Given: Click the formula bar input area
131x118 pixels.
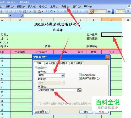Looking at the screenshot, I should (x=77, y=16).
